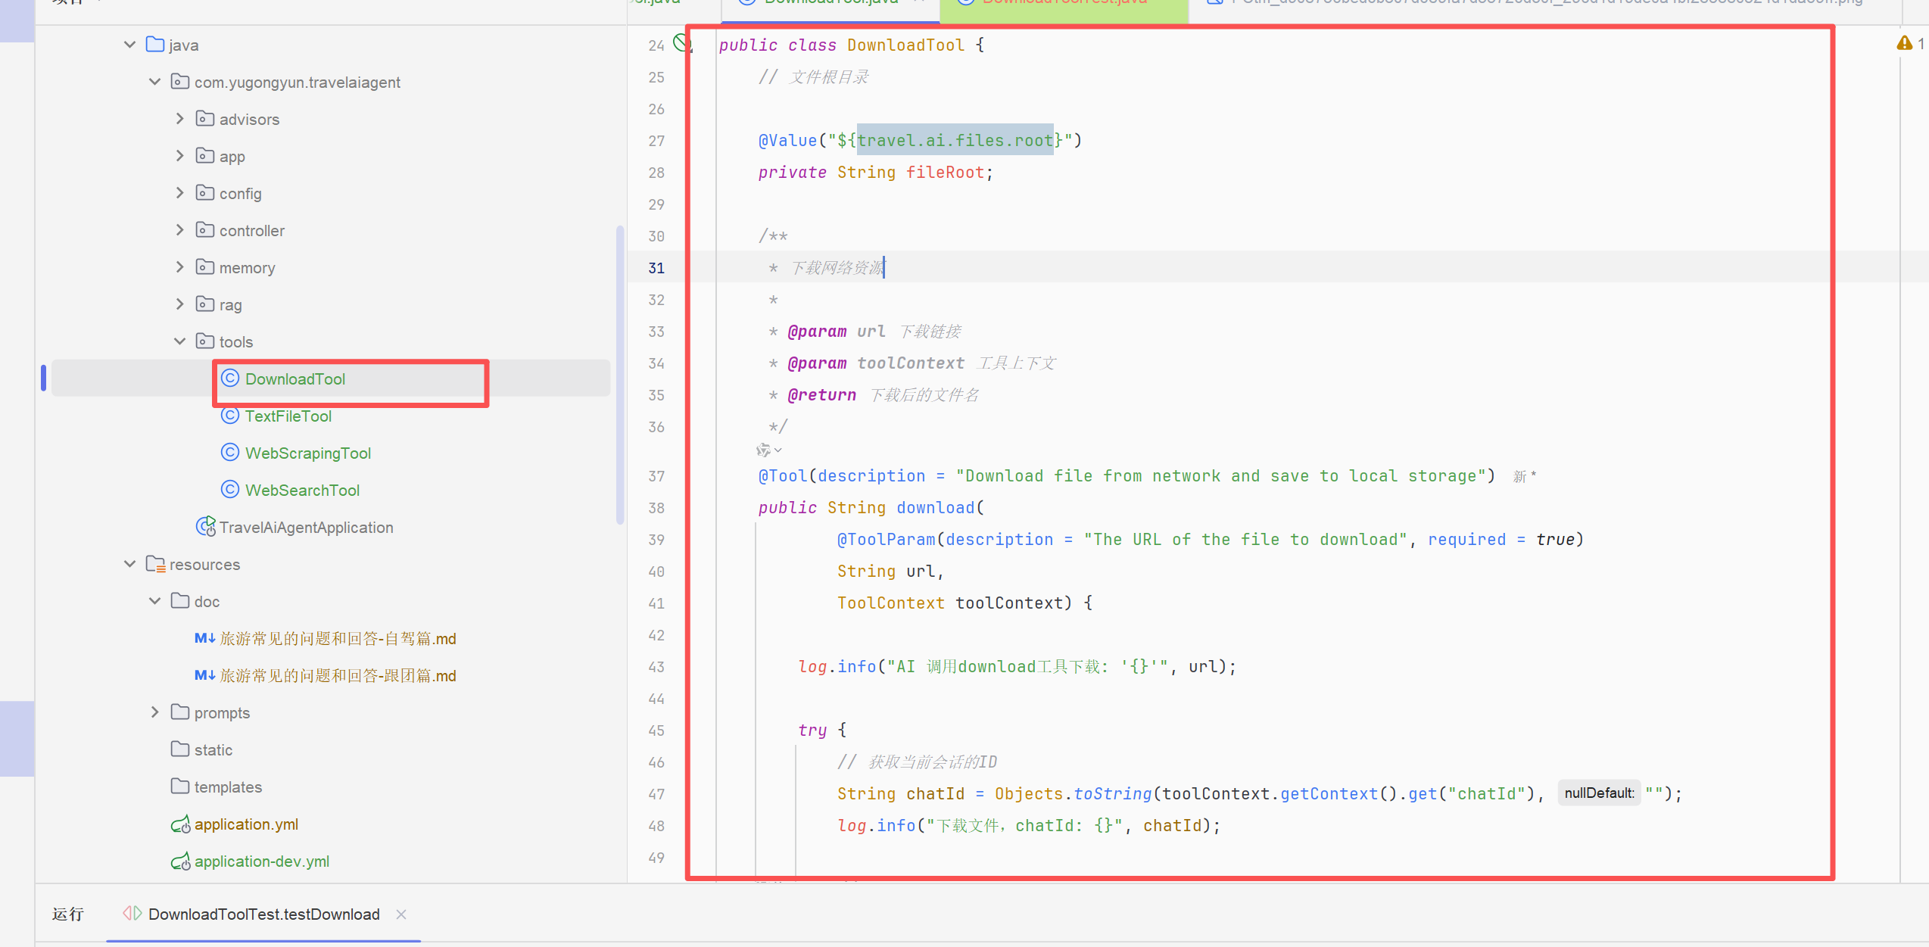Select the TextFileTool class
Image resolution: width=1929 pixels, height=947 pixels.
pyautogui.click(x=288, y=416)
